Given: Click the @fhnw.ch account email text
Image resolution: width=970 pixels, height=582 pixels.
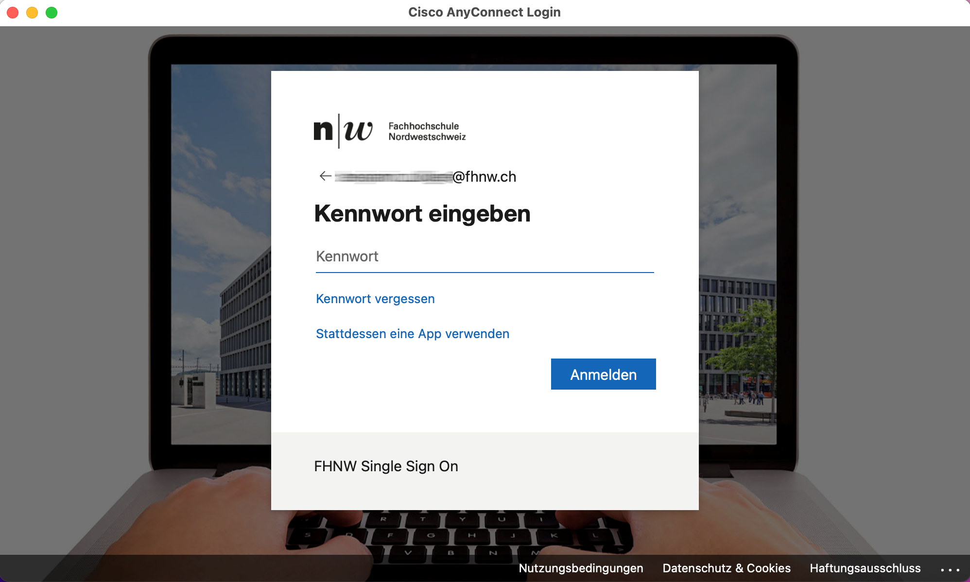Looking at the screenshot, I should (x=484, y=176).
